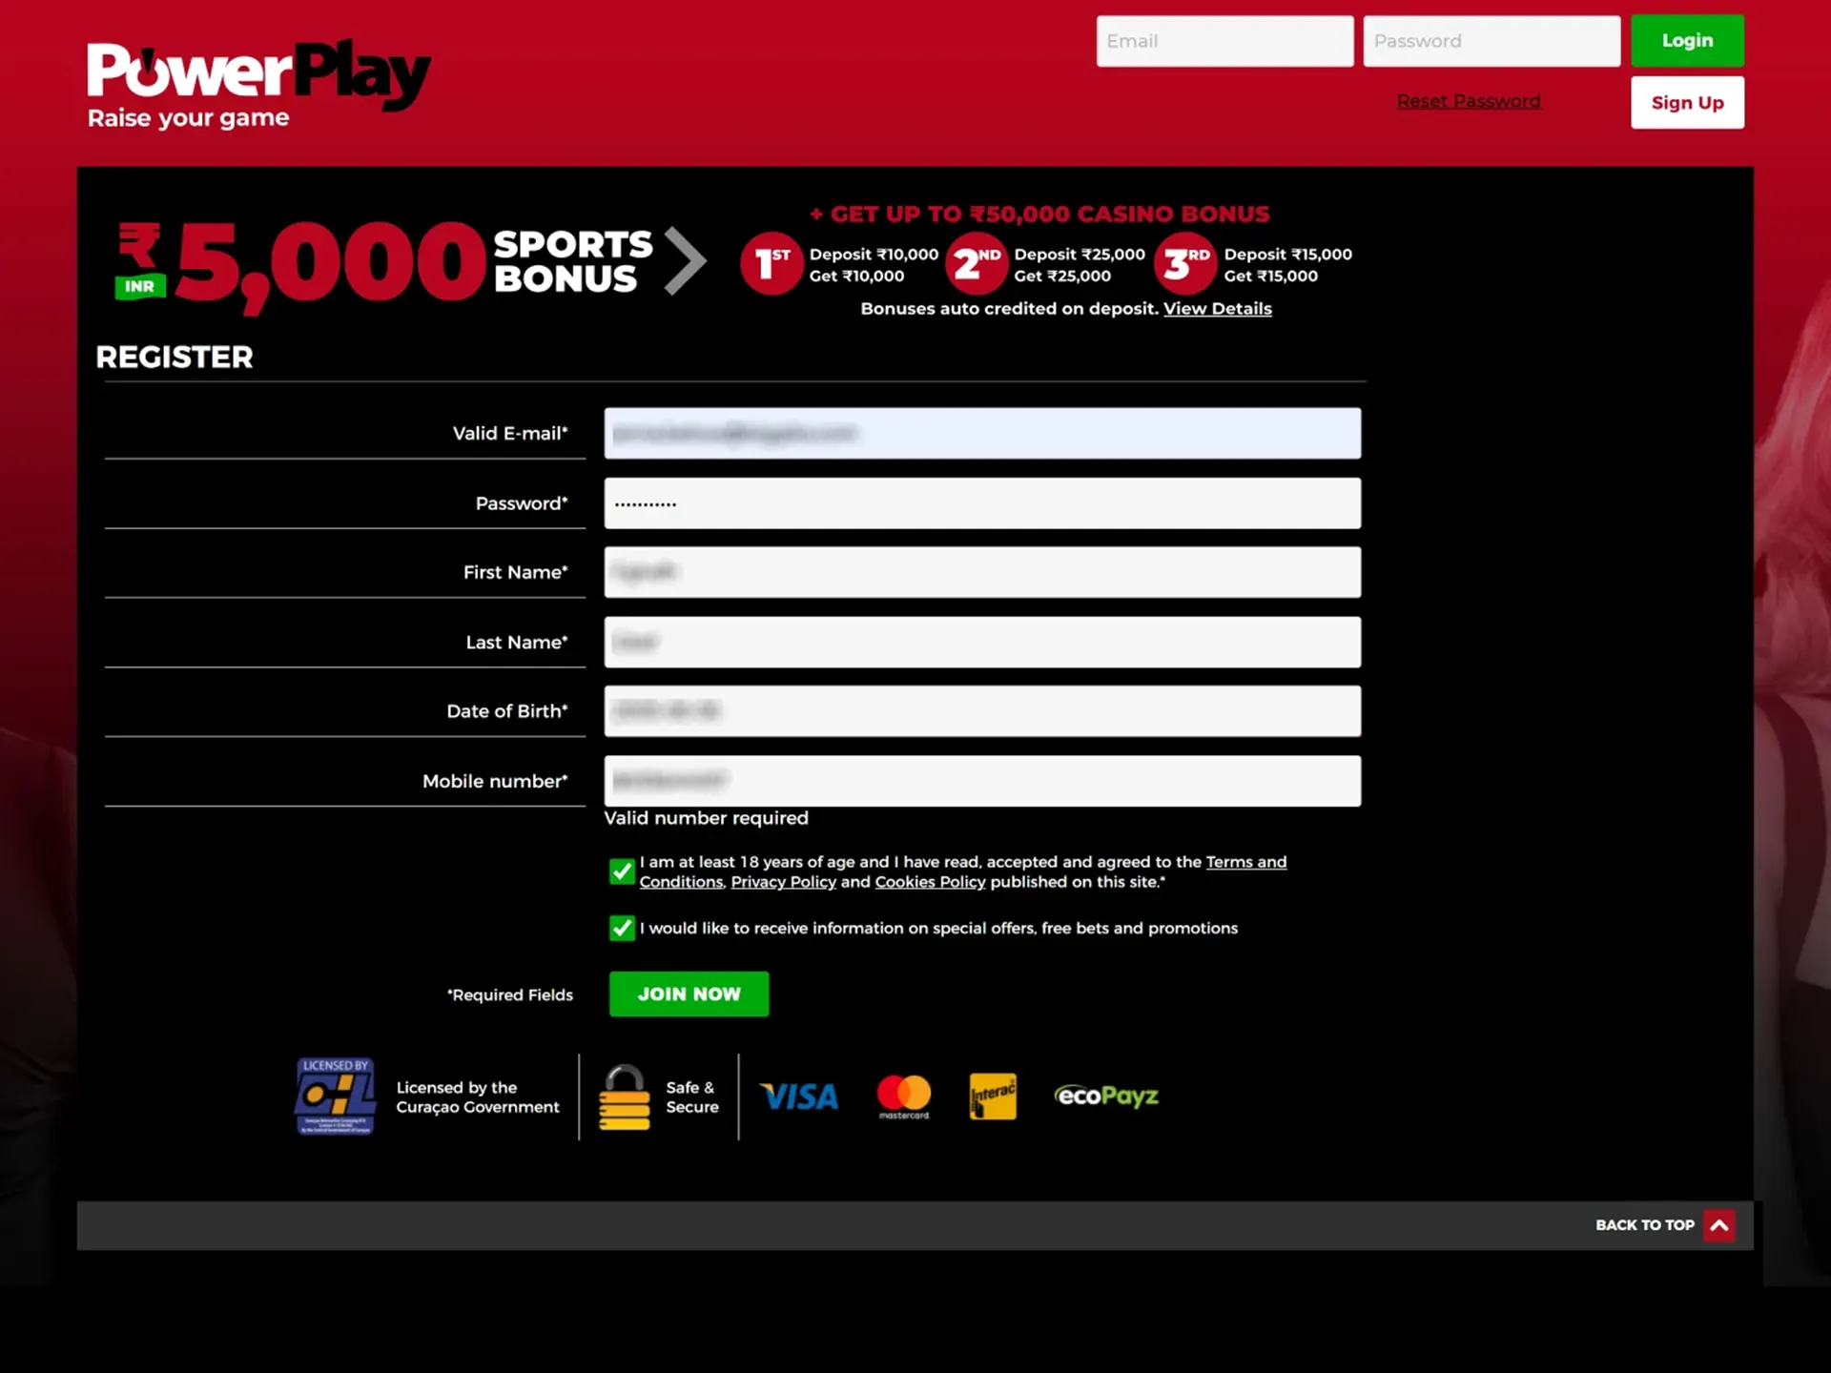Screen dimensions: 1831x1373
Task: Click the Visa payment icon
Action: [x=799, y=1095]
